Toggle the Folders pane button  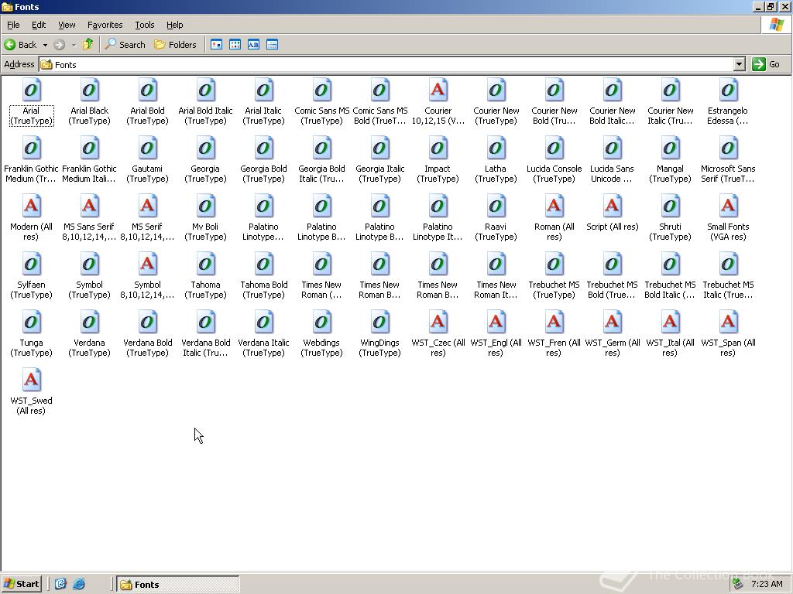(x=175, y=44)
